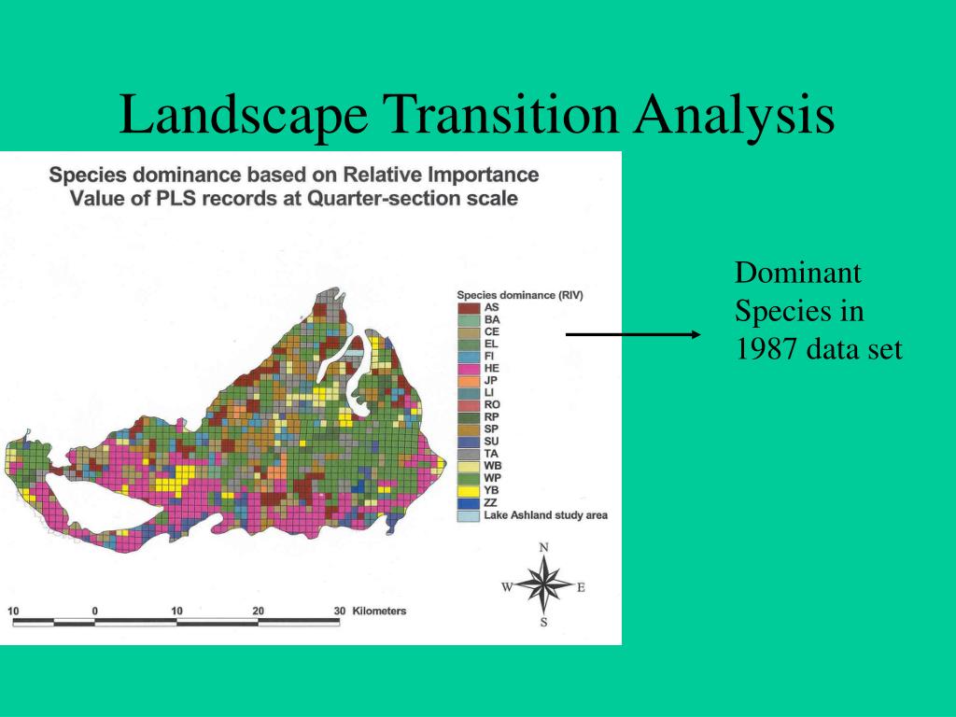Select the FI blue legend swatch
The height and width of the screenshot is (717, 956).
469,356
